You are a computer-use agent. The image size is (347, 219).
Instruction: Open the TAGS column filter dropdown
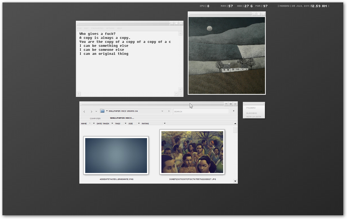click(x=126, y=123)
